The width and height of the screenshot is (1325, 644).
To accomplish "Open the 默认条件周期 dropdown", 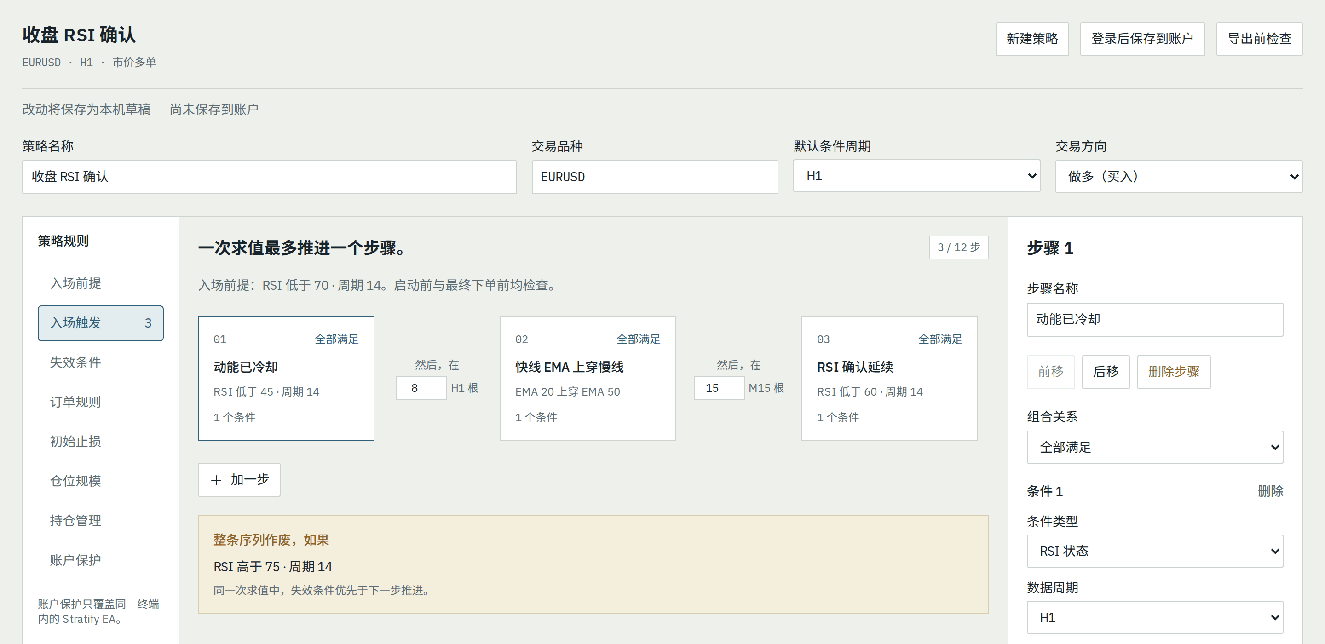I will (x=916, y=176).
